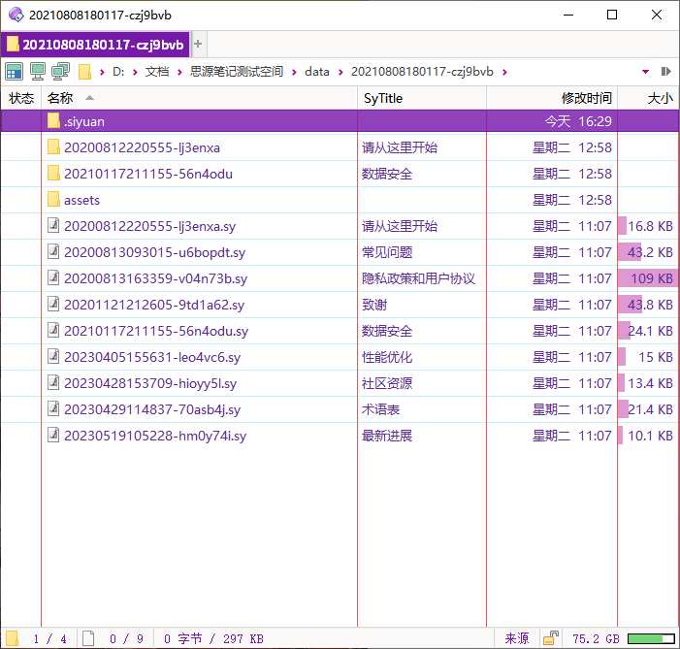
Task: Click the yellow folder icon before D: path
Action: pyautogui.click(x=85, y=72)
